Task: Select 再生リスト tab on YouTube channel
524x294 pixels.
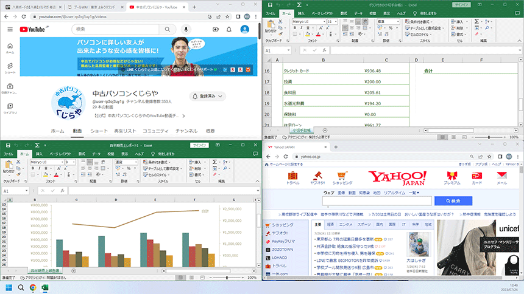Action: pyautogui.click(x=125, y=131)
